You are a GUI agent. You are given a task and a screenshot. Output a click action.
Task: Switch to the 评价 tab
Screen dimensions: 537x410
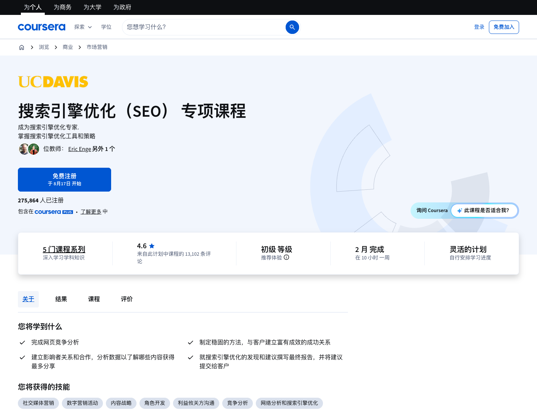pyautogui.click(x=127, y=299)
